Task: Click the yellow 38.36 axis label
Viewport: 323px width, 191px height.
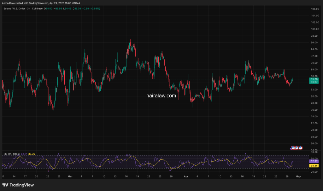Action: tap(314, 166)
